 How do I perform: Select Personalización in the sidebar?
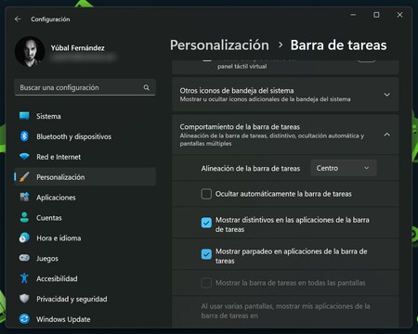pos(85,177)
